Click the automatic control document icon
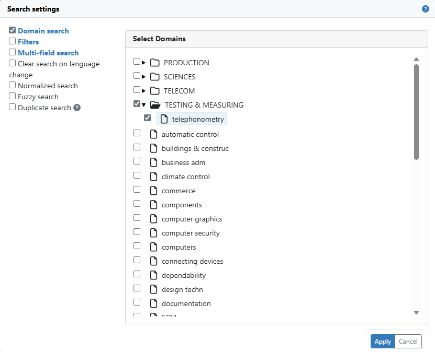 154,134
